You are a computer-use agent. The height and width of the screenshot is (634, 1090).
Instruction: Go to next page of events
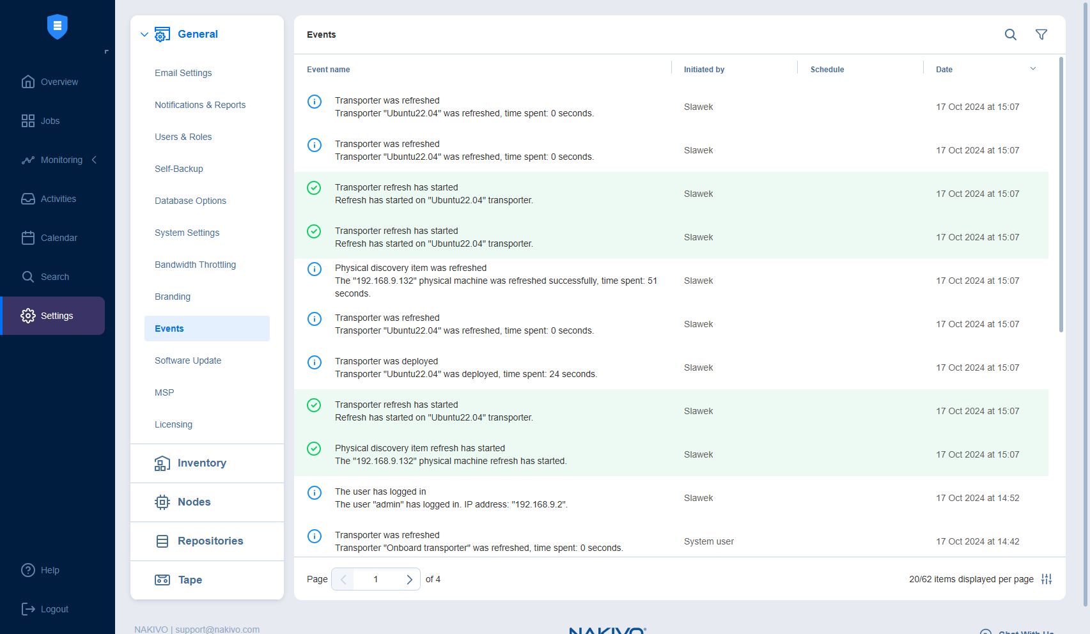pos(409,579)
